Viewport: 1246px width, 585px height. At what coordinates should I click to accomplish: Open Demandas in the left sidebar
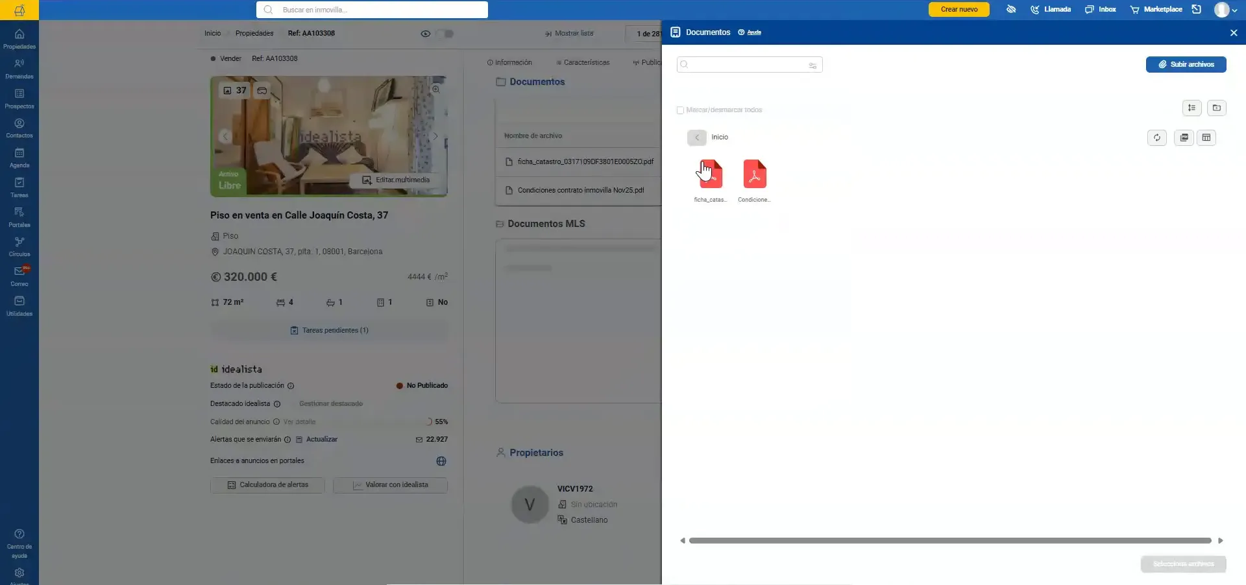click(19, 69)
